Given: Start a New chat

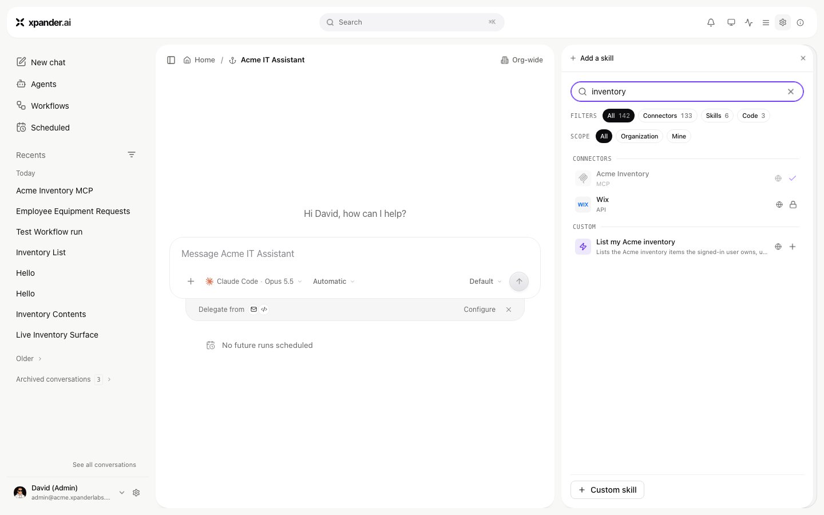Looking at the screenshot, I should click(41, 62).
